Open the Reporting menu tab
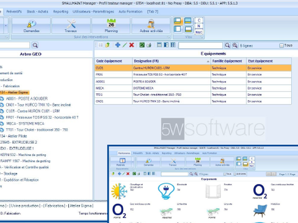 point(61,12)
